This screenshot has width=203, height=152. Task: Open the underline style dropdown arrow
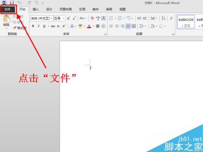(48, 26)
